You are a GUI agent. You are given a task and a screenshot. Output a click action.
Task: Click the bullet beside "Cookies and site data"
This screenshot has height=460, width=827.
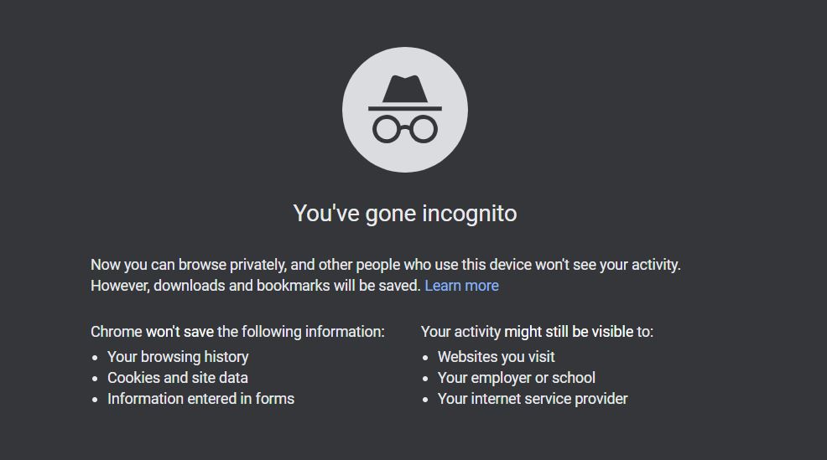(x=95, y=379)
